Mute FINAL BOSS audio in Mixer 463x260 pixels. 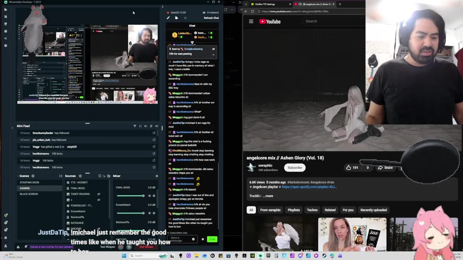tap(149, 196)
